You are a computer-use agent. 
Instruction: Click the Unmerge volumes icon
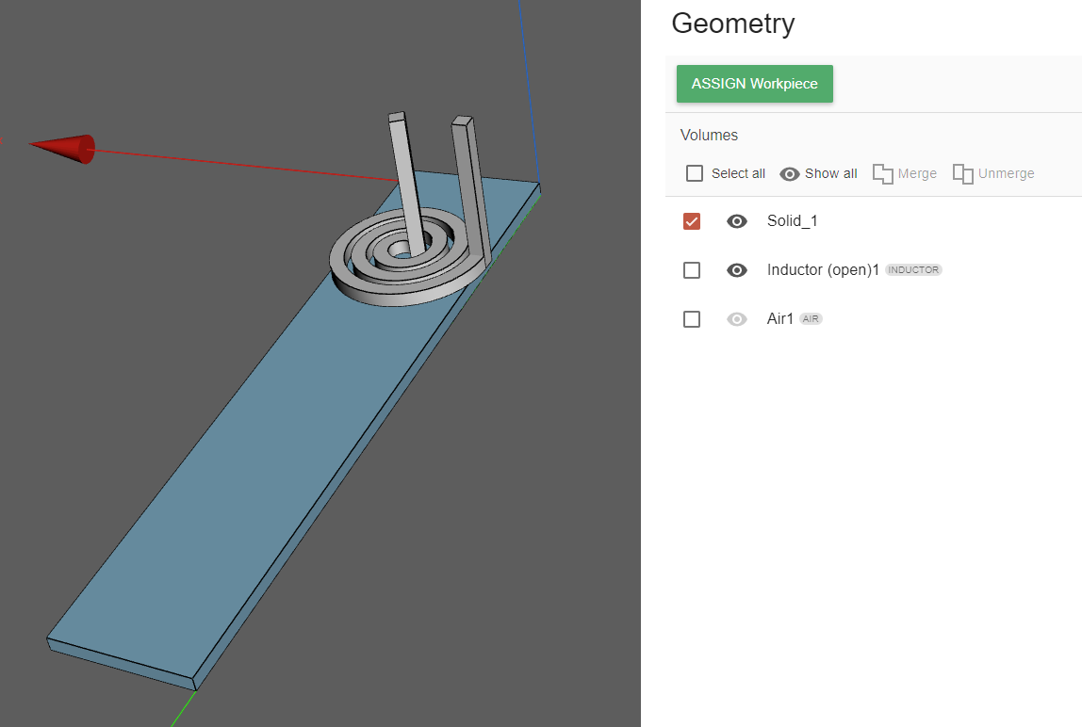click(x=962, y=174)
